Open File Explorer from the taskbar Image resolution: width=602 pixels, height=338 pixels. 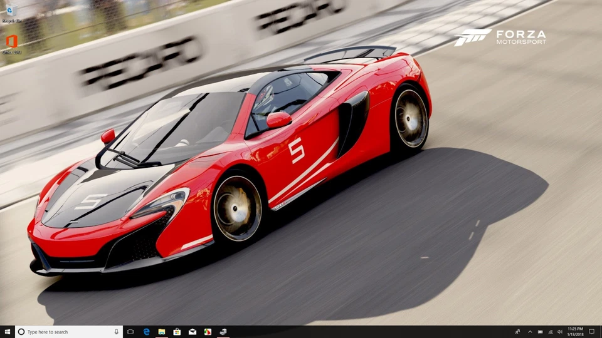[x=162, y=332]
